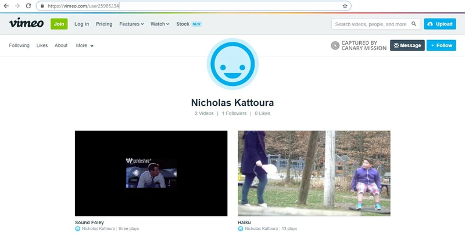Image resolution: width=465 pixels, height=237 pixels.
Task: Open the Following tab
Action: (19, 45)
